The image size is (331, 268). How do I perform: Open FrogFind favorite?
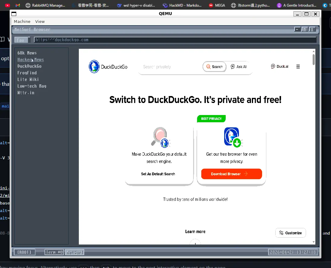tap(27, 73)
